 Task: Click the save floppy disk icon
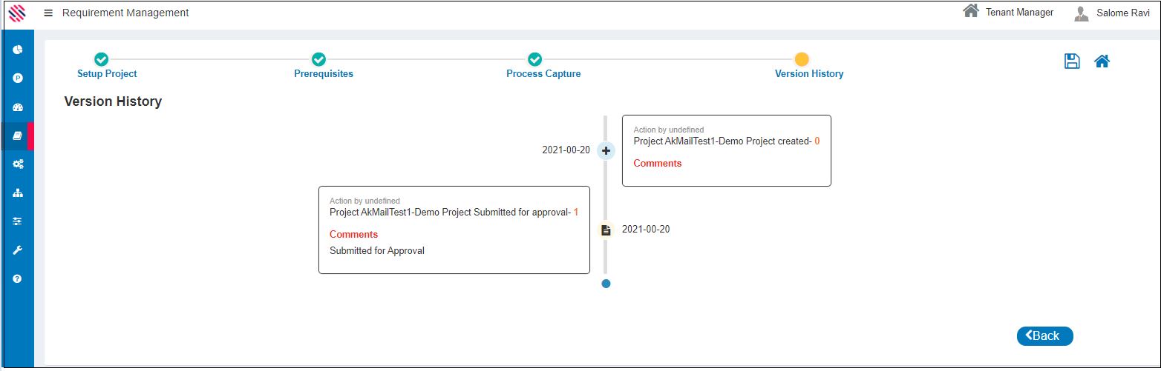pos(1072,61)
